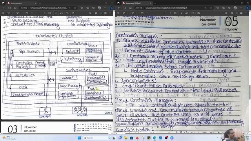Fit to width in left PDF toolbar
Viewport: 251px width, 141px height.
coord(49,13)
